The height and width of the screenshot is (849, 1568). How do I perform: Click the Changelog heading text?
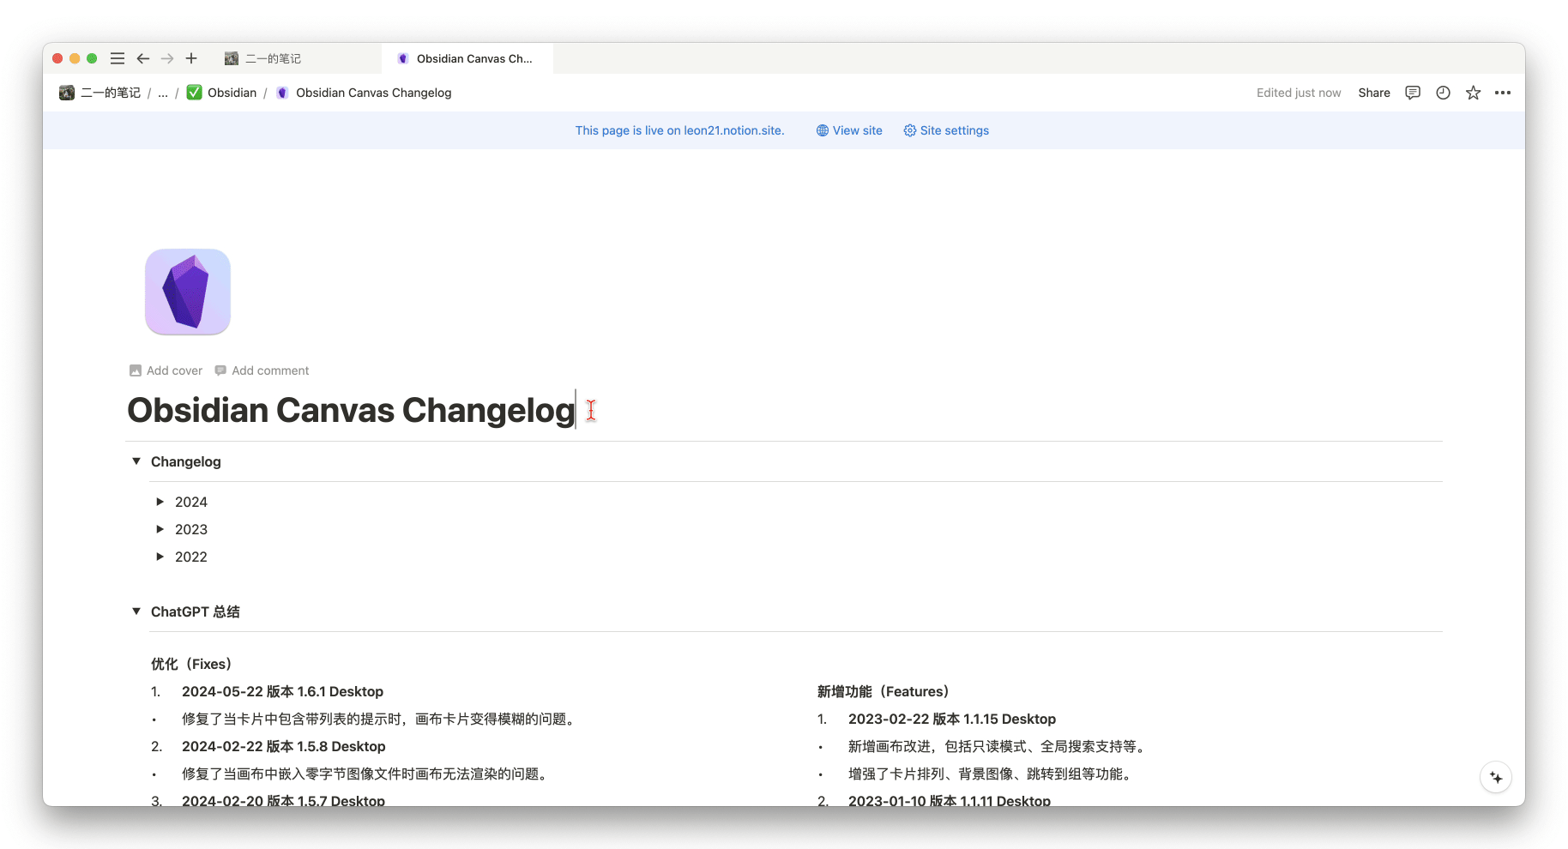coord(186,461)
